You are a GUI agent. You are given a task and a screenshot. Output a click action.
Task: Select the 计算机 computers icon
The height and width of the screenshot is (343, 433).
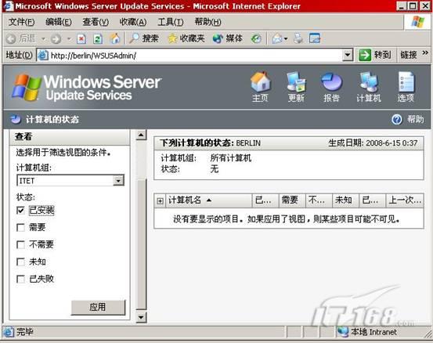(369, 82)
